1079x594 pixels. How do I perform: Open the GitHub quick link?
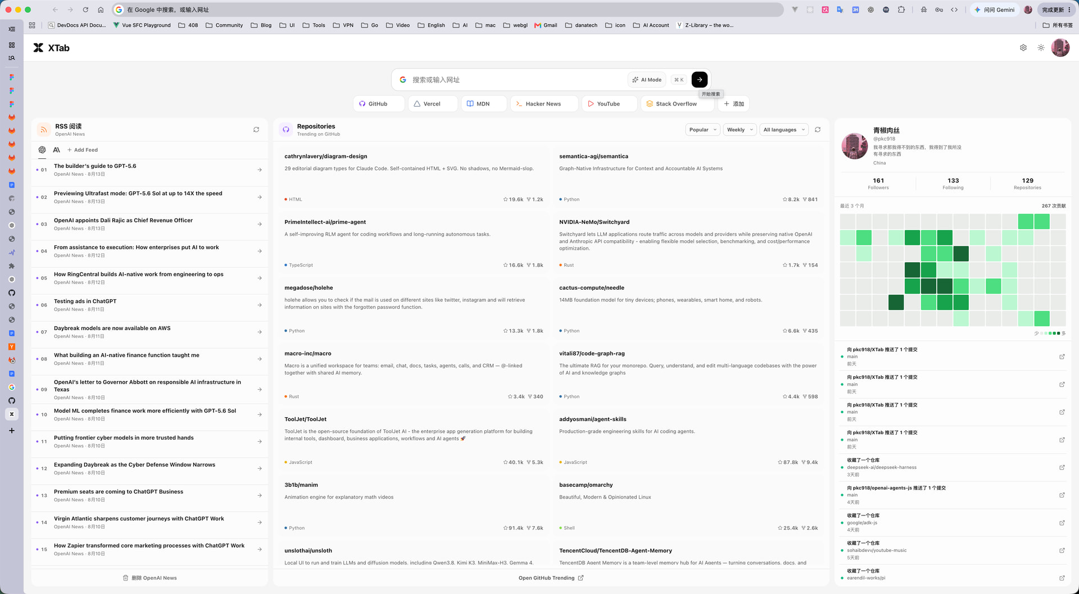(379, 104)
